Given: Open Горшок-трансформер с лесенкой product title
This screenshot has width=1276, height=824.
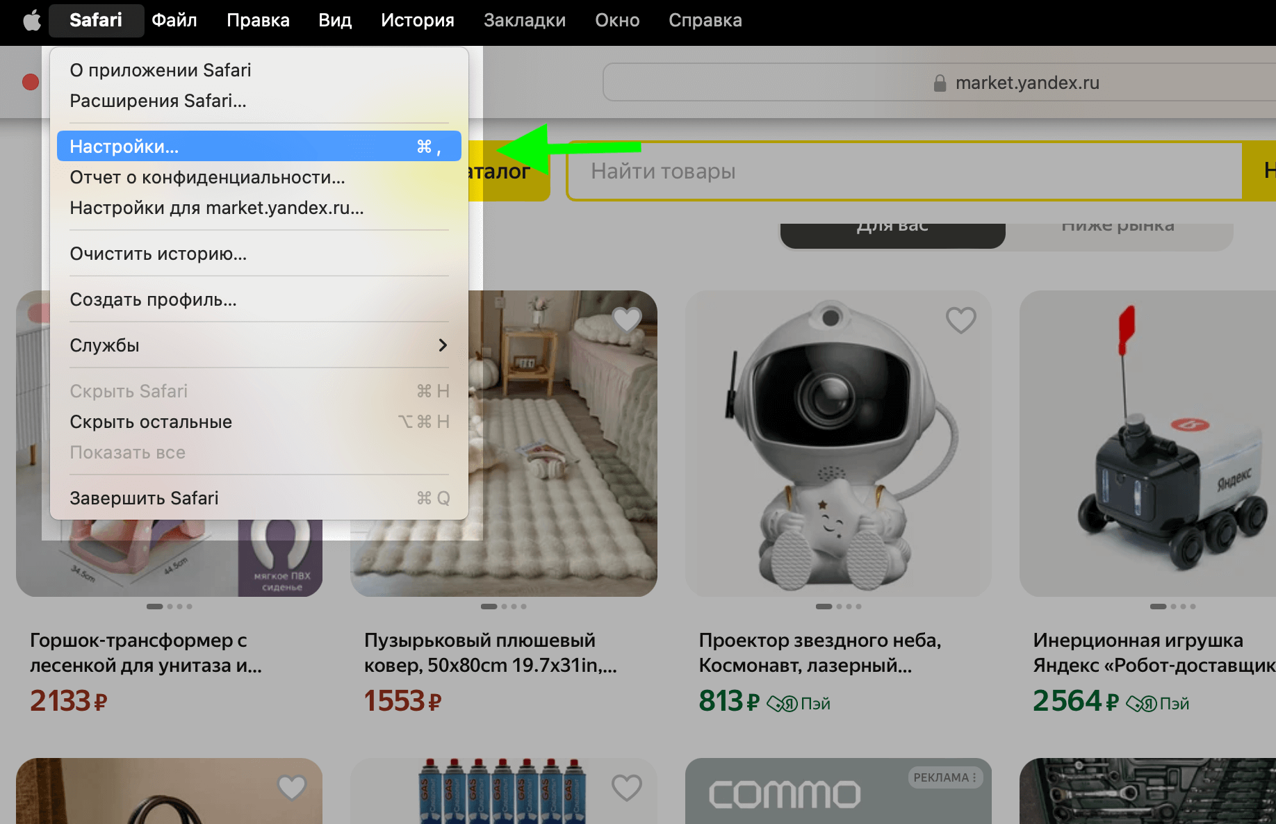Looking at the screenshot, I should [x=146, y=652].
